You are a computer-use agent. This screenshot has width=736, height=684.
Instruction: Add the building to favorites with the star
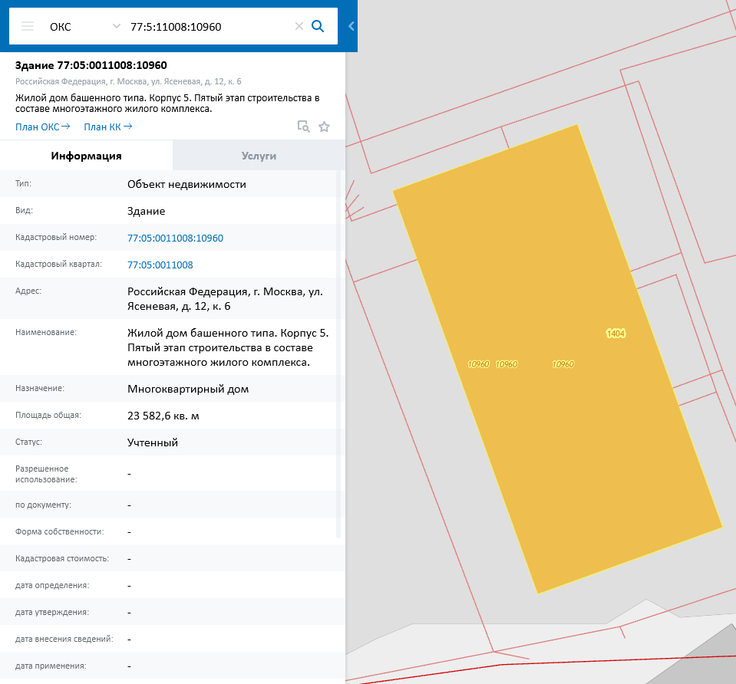(324, 127)
